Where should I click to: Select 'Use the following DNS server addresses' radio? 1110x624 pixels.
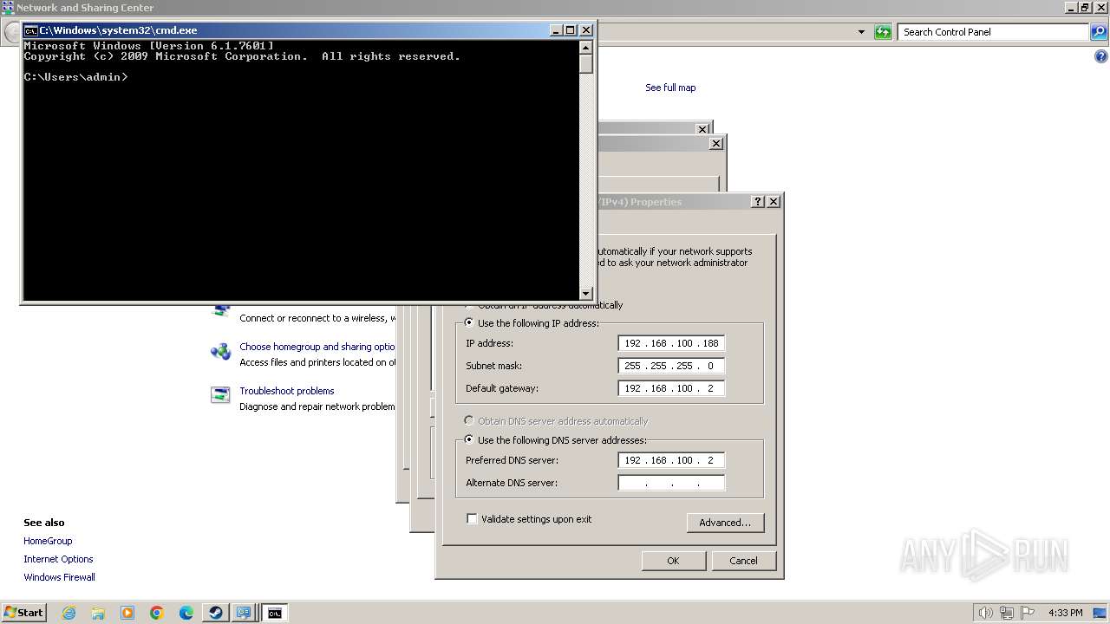tap(469, 440)
